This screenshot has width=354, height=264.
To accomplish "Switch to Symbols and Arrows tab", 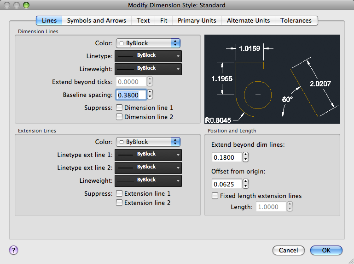I will [x=97, y=20].
